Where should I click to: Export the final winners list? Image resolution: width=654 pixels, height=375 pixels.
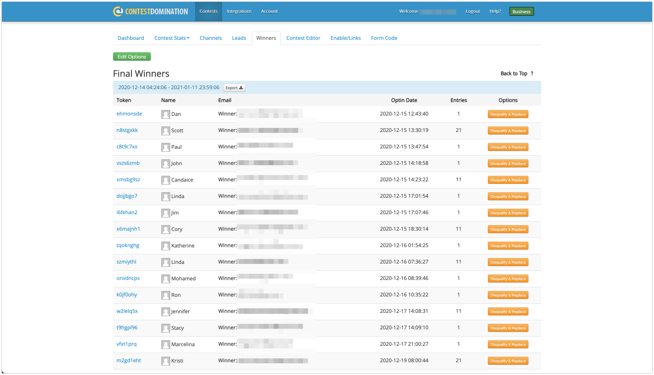tap(234, 88)
